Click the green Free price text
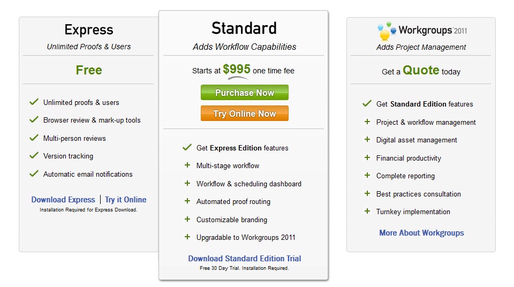514x287 pixels. (x=89, y=70)
